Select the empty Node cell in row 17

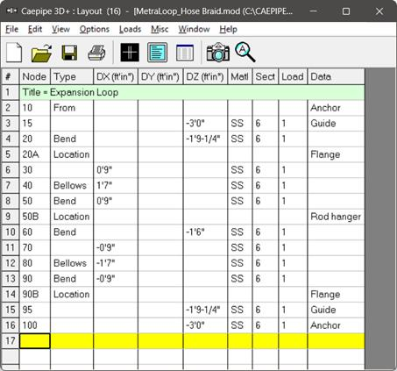point(35,341)
